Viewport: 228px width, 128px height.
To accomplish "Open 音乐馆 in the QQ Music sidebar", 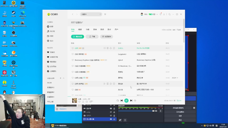I will pos(51,31).
